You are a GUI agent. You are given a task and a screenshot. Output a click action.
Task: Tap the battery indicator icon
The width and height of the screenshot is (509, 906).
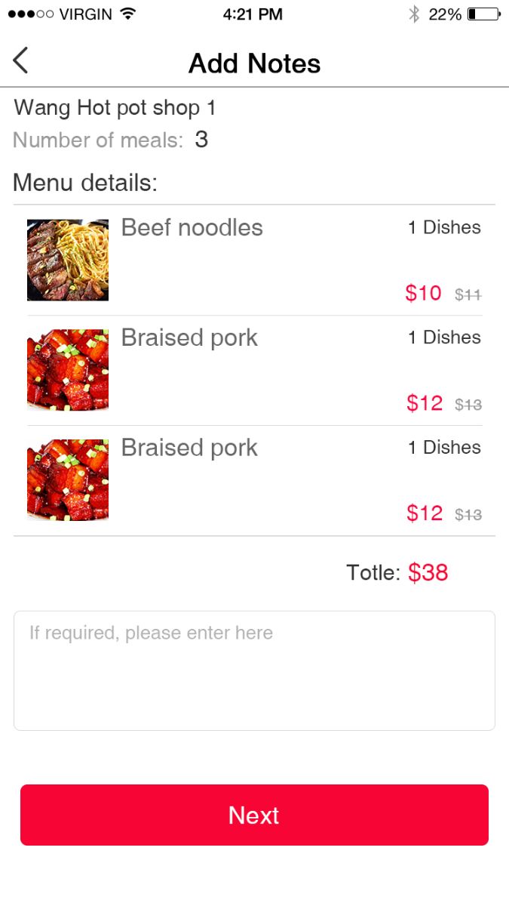point(483,14)
